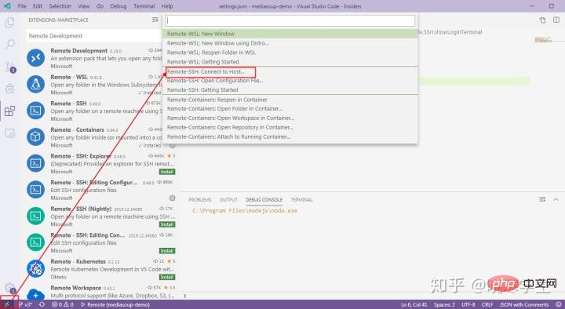Click the Remote Development extension search field
The width and height of the screenshot is (565, 309).
click(94, 35)
